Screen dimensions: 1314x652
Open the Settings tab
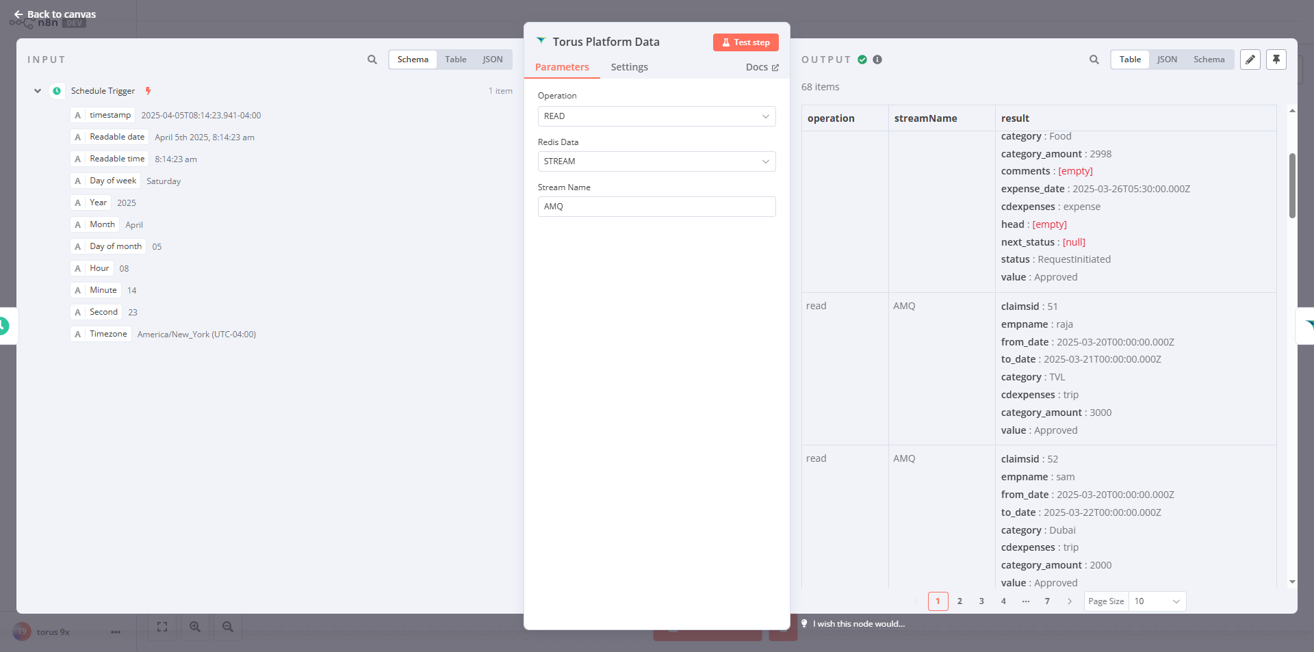click(x=629, y=67)
